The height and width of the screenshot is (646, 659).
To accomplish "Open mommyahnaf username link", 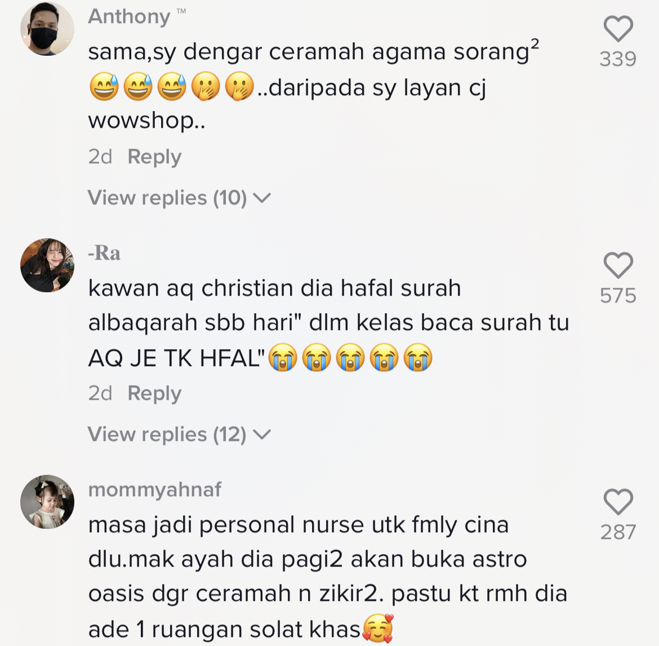I will pyautogui.click(x=155, y=490).
